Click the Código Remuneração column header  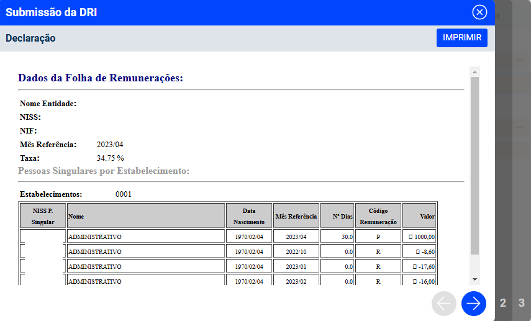click(378, 216)
